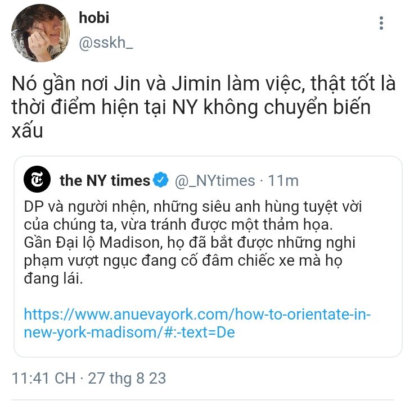Click the 11:41 CH post time
This screenshot has height=401, width=405.
(44, 378)
